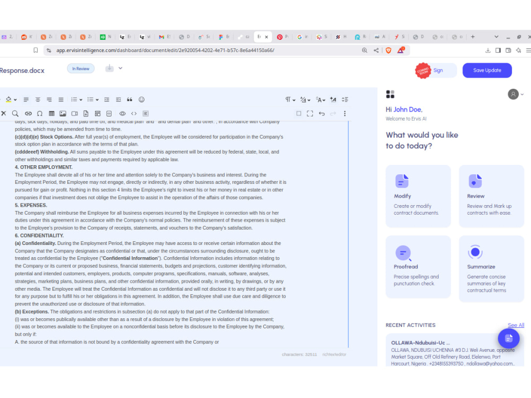Justify the text alignment
The width and height of the screenshot is (531, 398).
(x=61, y=99)
